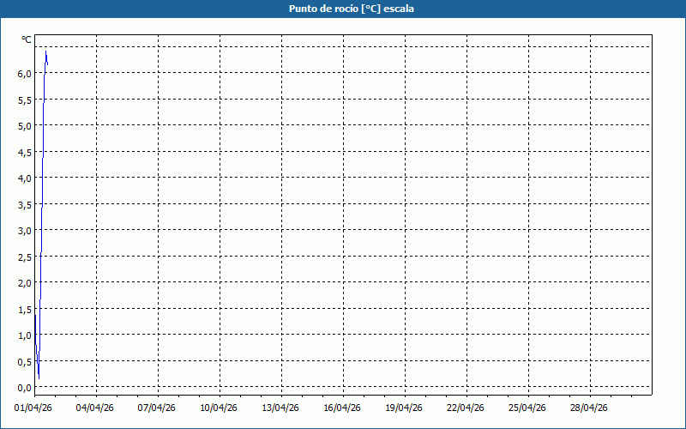Click the 4,0 y-axis label
This screenshot has height=429, width=686.
(25, 178)
